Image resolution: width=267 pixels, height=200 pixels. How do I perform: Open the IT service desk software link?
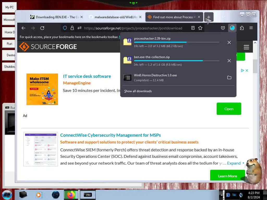tap(87, 76)
